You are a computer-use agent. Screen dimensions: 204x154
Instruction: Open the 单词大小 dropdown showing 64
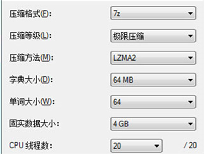click(x=153, y=102)
